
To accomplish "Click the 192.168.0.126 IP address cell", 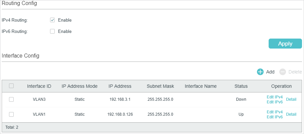I will 120,114.
